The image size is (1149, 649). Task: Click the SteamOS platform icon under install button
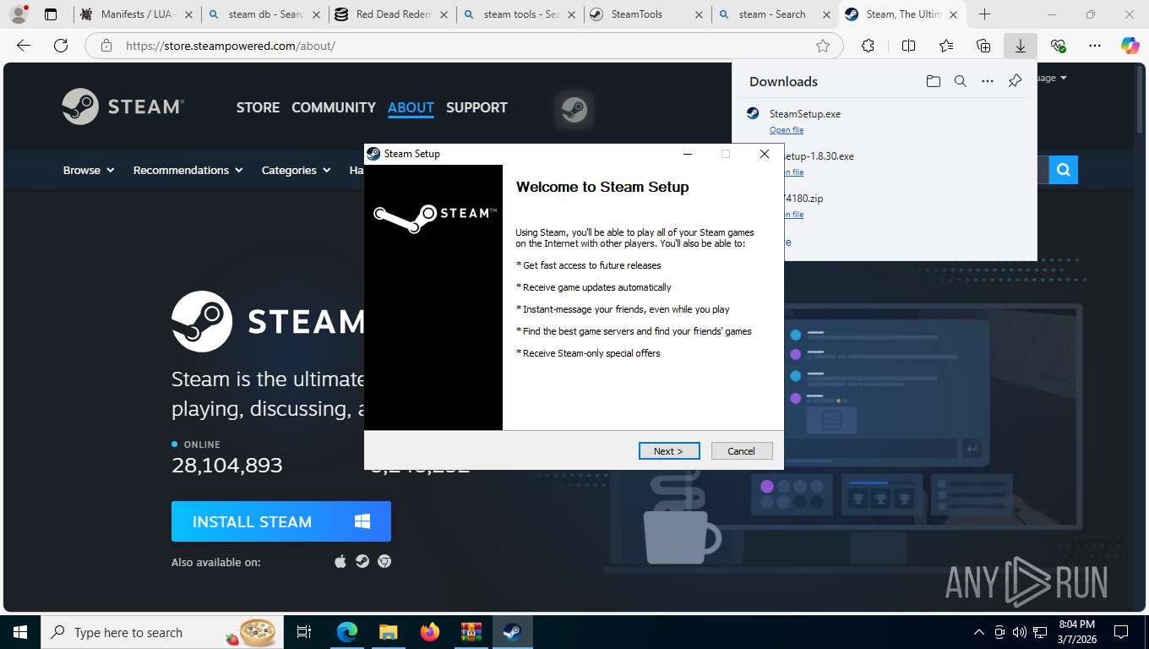pos(362,561)
